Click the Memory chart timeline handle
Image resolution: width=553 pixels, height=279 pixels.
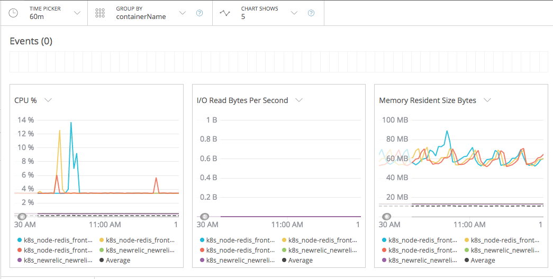click(x=387, y=216)
